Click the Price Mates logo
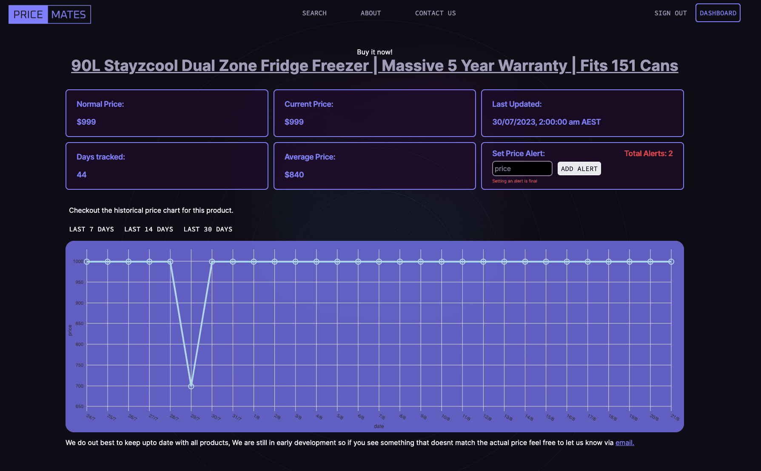 tap(50, 14)
